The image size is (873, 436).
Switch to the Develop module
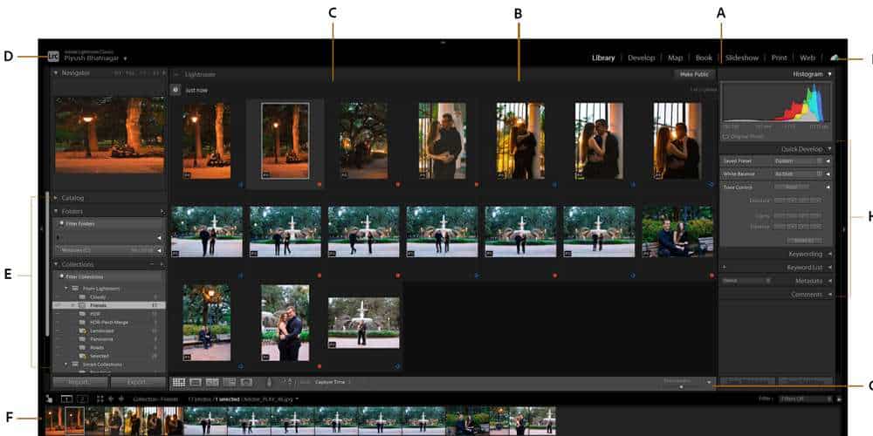click(x=642, y=58)
